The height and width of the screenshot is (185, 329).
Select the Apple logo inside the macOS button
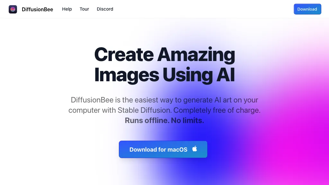pos(195,149)
